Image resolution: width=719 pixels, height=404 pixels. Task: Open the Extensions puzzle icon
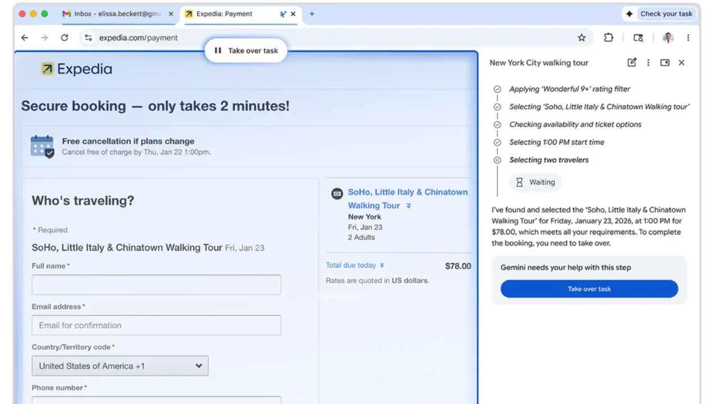click(x=608, y=38)
